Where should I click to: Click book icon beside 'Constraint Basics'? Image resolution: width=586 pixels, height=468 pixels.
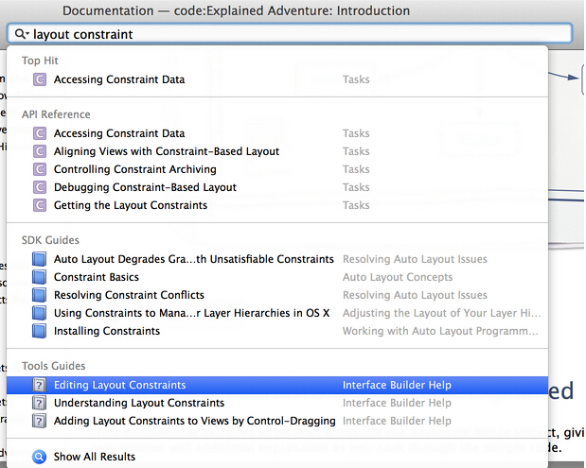(x=39, y=277)
